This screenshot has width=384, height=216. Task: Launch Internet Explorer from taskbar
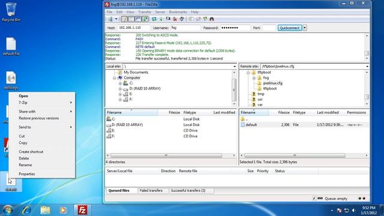pos(26,210)
